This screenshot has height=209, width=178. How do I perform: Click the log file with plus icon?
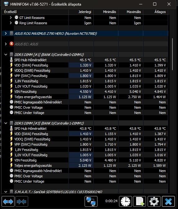(139, 201)
